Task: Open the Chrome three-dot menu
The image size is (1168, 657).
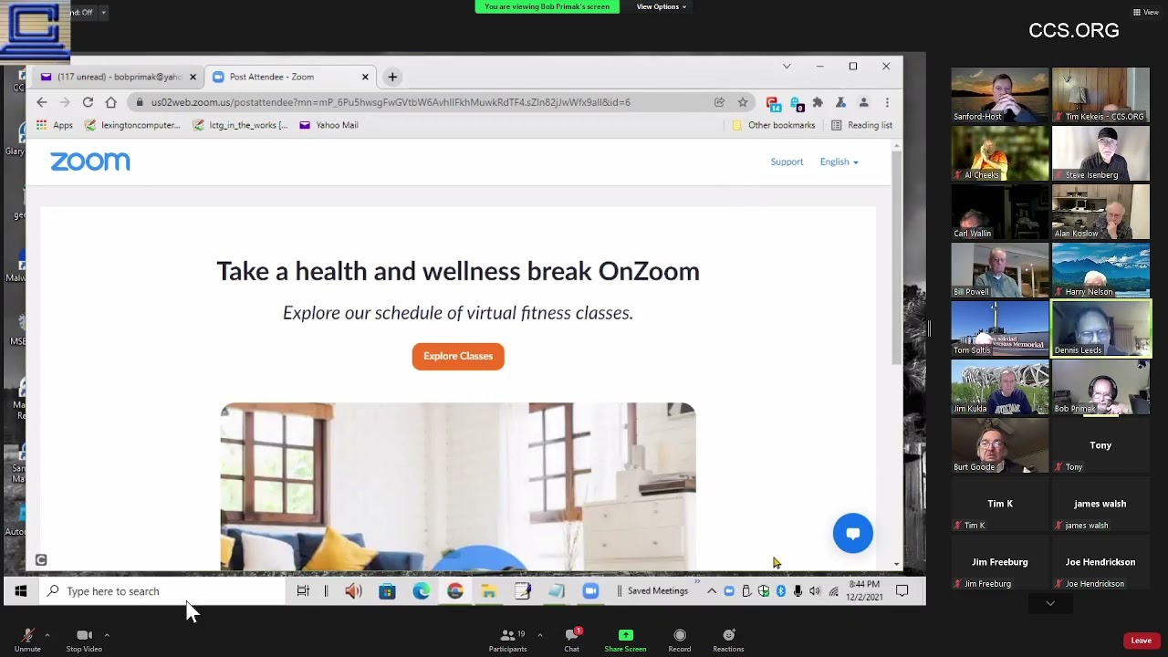Action: pyautogui.click(x=887, y=102)
